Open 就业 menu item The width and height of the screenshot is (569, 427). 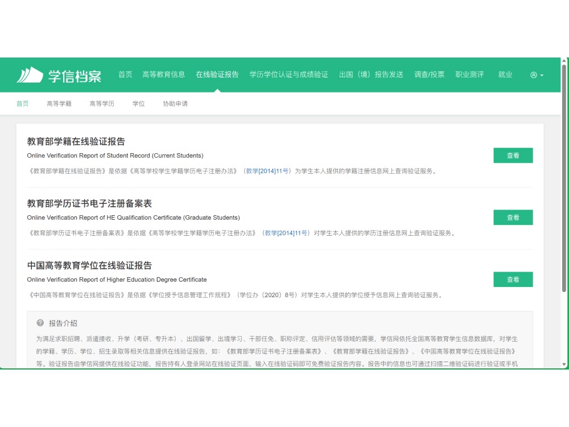point(505,75)
